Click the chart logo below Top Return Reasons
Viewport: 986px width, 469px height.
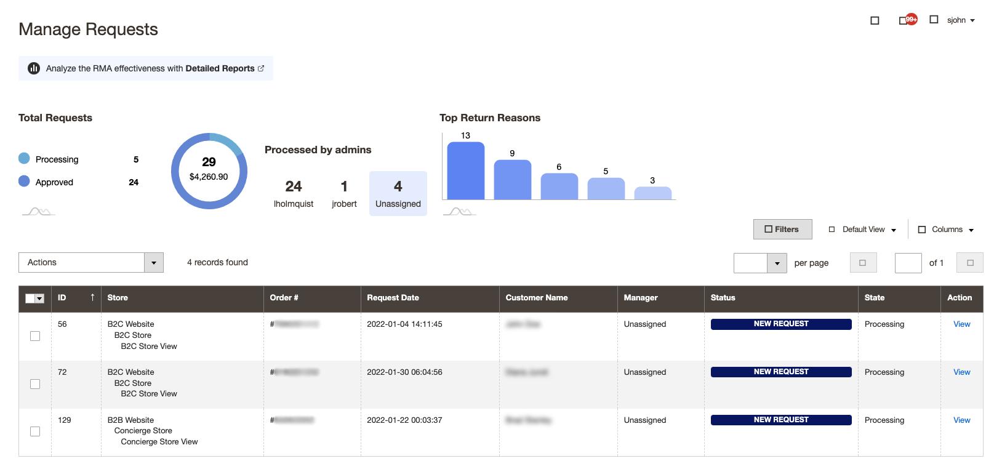(x=459, y=212)
